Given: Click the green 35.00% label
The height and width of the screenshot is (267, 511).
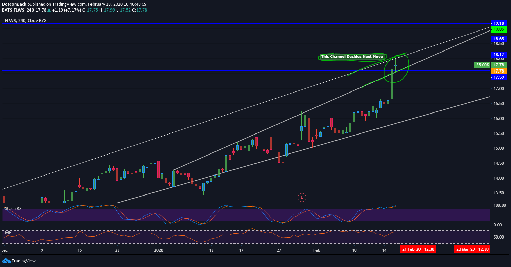Looking at the screenshot, I should [x=483, y=65].
